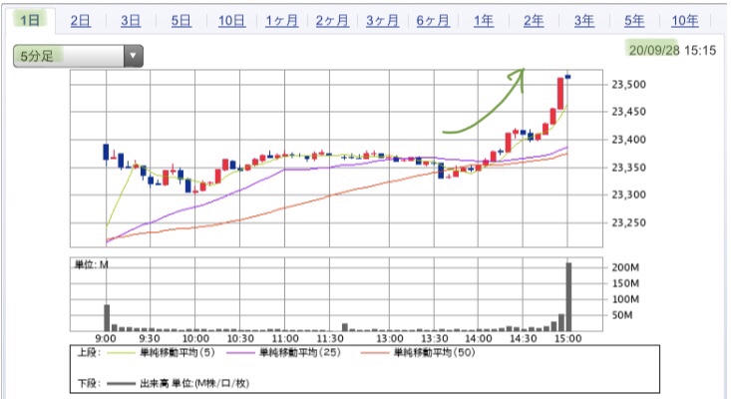Click the 下段 legend label
731x399 pixels.
coord(89,384)
